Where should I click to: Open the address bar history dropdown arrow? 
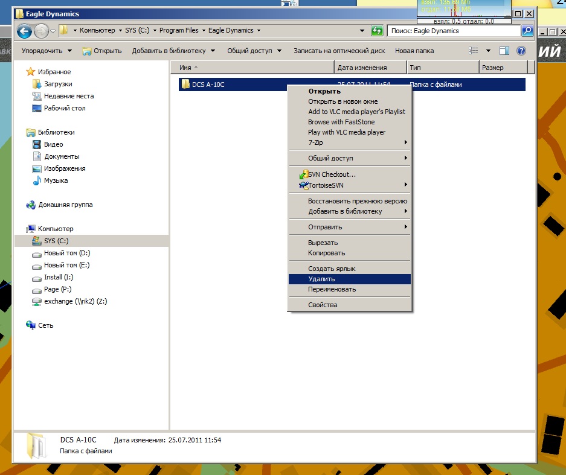(362, 31)
